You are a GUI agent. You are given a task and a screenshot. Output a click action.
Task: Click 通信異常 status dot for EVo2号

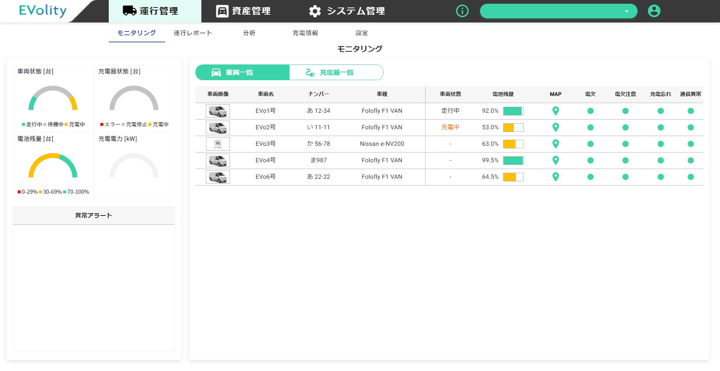(690, 127)
